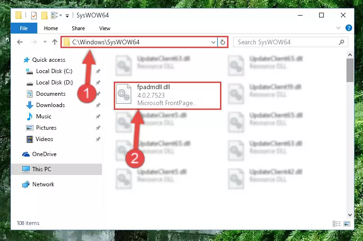363x241 pixels.
Task: Open Local Disk (C:) in the sidebar
Action: pos(54,71)
